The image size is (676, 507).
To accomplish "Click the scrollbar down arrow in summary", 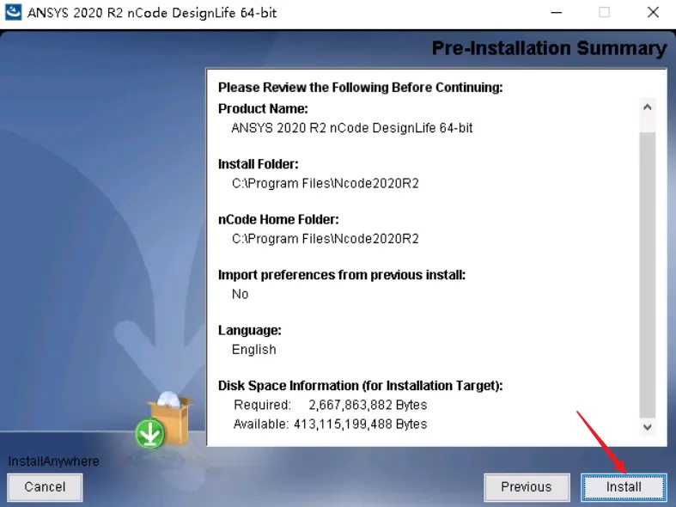I will point(647,427).
